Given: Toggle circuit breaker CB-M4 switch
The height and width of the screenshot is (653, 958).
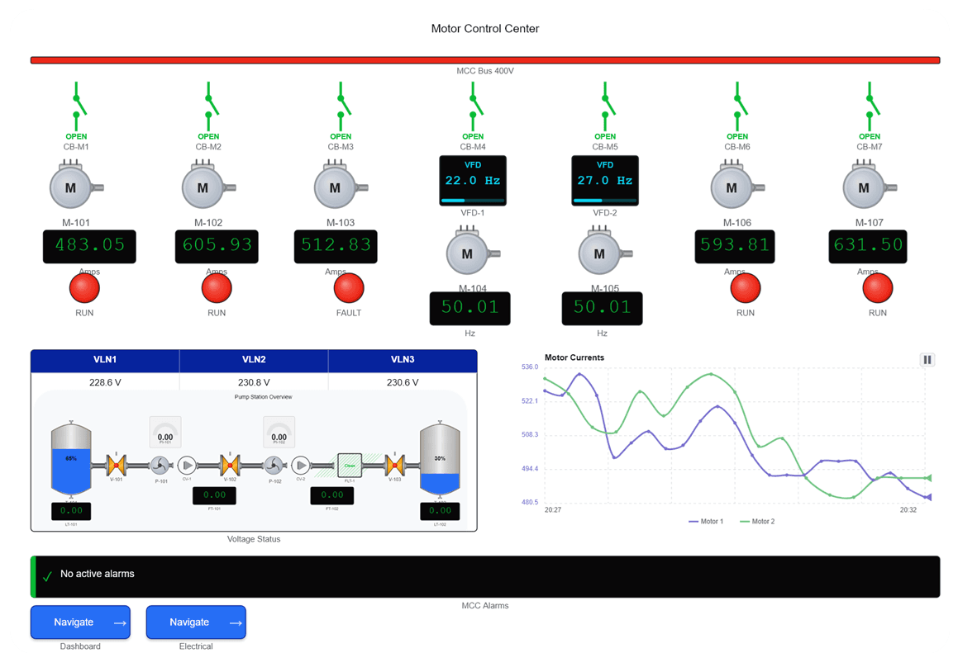Looking at the screenshot, I should click(474, 106).
